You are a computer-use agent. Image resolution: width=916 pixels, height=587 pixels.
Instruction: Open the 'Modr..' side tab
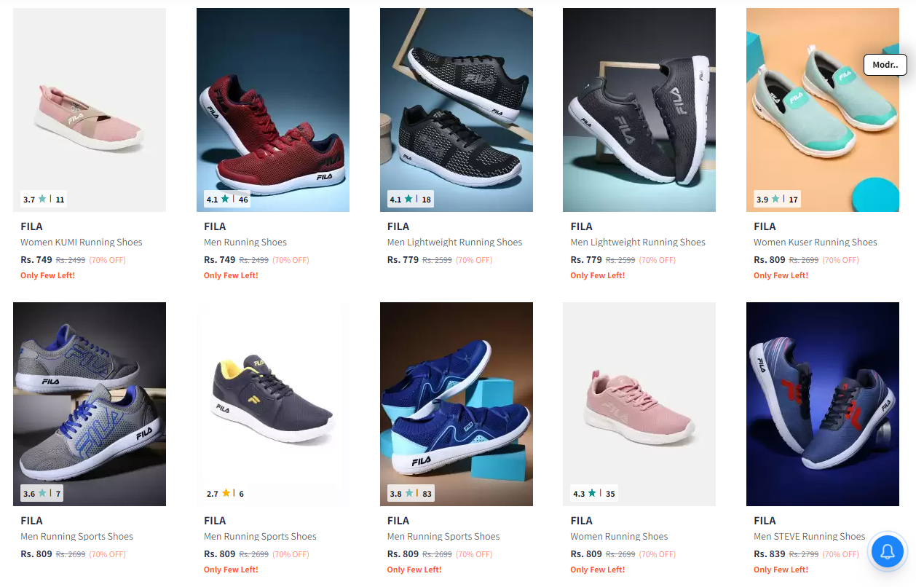pyautogui.click(x=885, y=65)
